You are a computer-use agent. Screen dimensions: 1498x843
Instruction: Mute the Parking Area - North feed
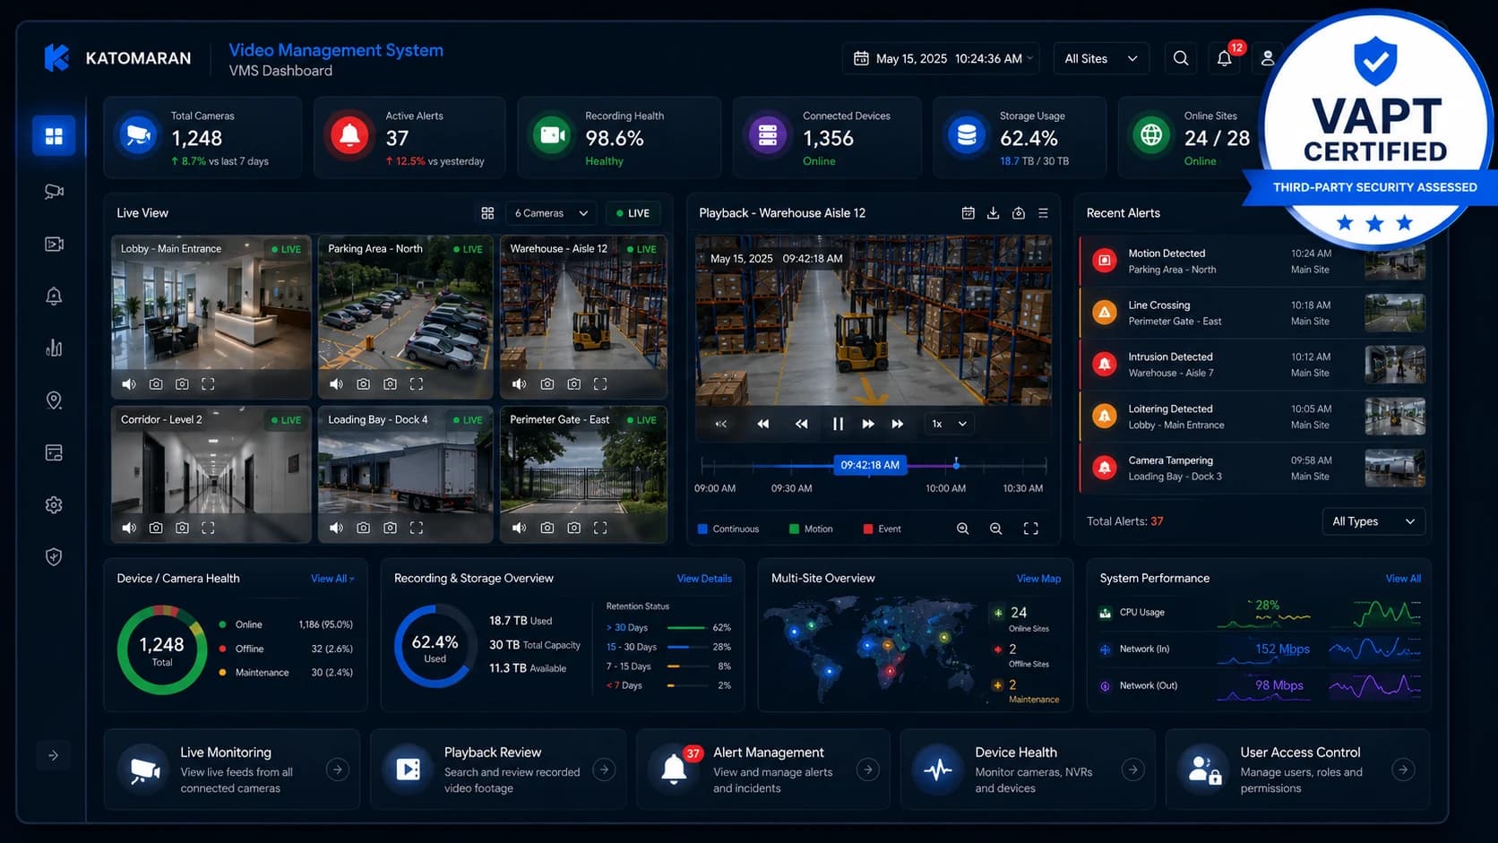pos(336,383)
